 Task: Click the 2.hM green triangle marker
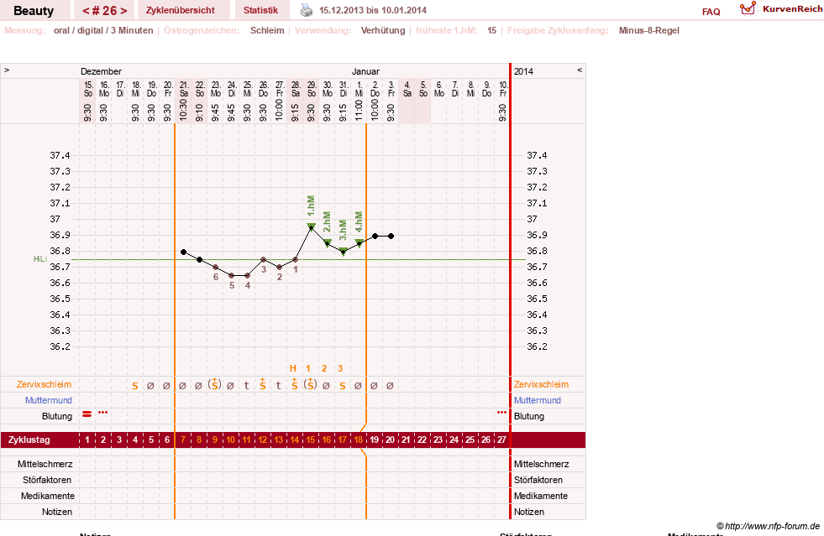328,243
